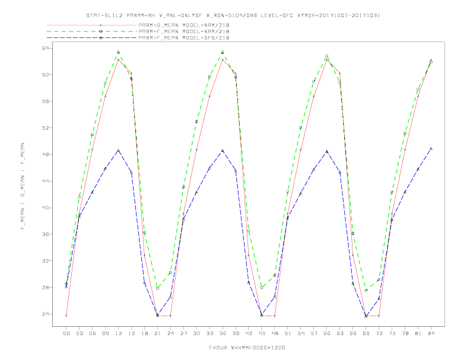Click red observed plus marker at hour 00
This screenshot has height=363, width=470.
[x=66, y=316]
